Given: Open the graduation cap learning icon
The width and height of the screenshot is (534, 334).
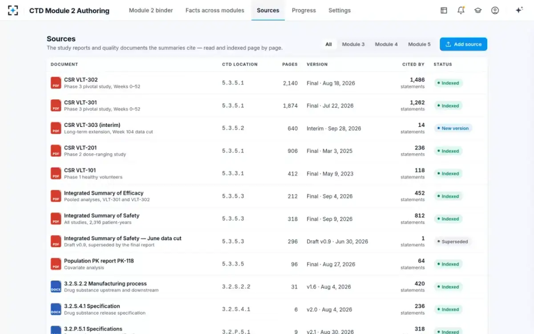Looking at the screenshot, I should [478, 10].
